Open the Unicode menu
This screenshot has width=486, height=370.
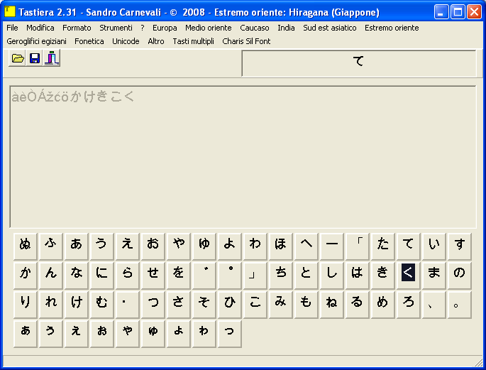click(126, 41)
